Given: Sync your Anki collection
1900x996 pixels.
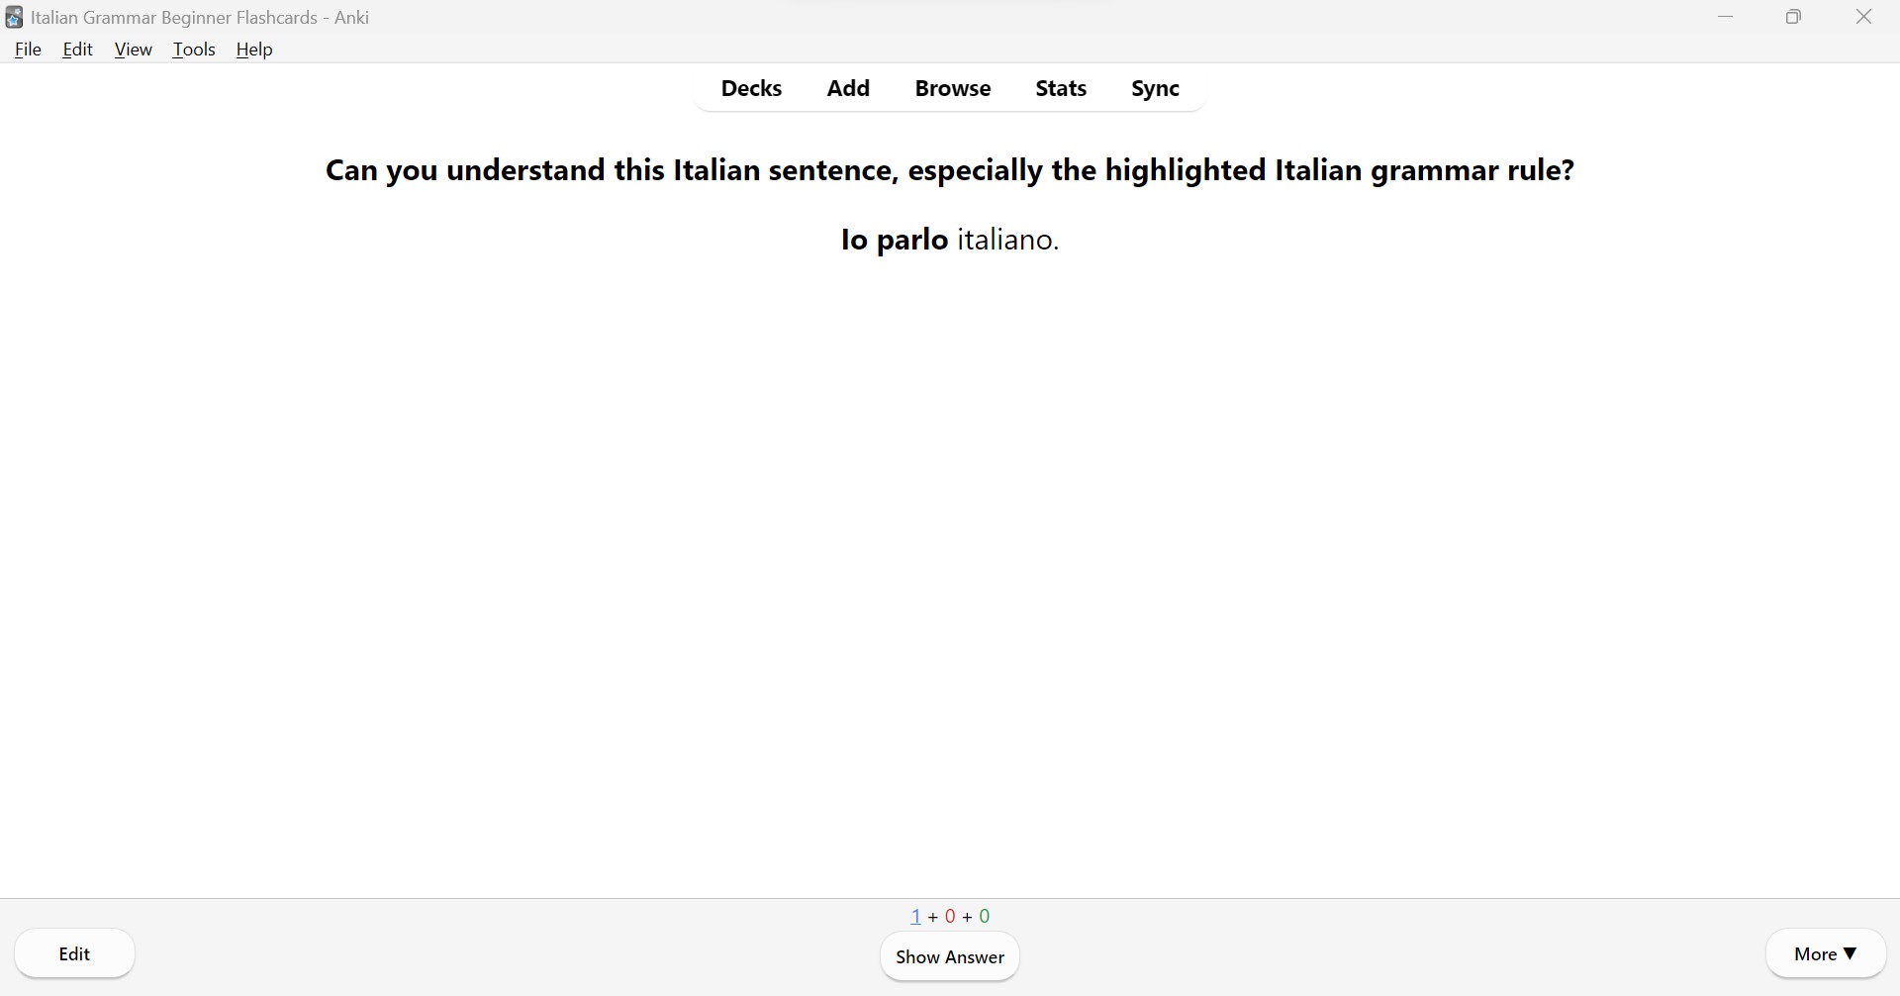Looking at the screenshot, I should (x=1155, y=88).
